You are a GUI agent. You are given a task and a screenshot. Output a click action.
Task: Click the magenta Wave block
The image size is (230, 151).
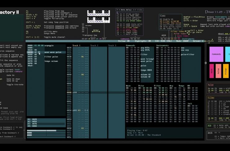point(212,71)
